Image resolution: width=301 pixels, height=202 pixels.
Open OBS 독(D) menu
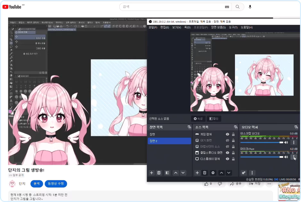(187, 28)
